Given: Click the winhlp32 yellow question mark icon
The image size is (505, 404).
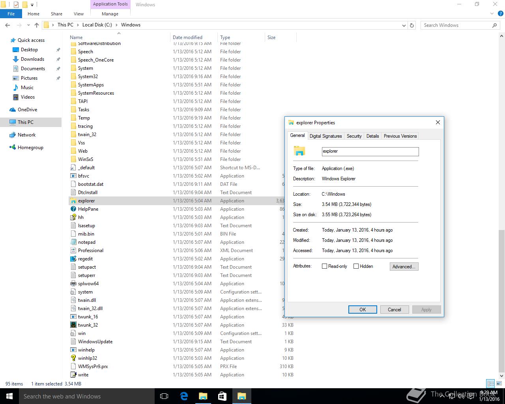Looking at the screenshot, I should [73, 358].
